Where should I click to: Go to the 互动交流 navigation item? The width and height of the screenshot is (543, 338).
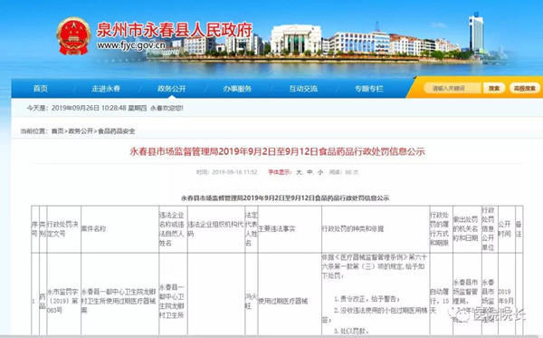[x=303, y=89]
